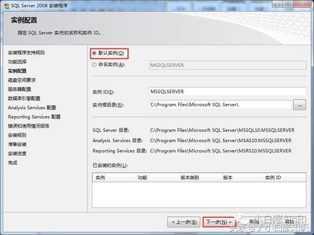Select 安装程序支持规则 step in sidebar

pyautogui.click(x=26, y=53)
